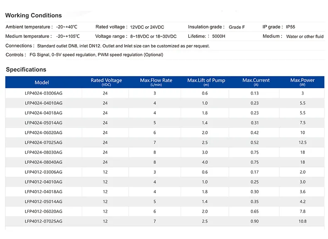
Task: Click model LFP4012-04018AG
Action: [x=44, y=192]
